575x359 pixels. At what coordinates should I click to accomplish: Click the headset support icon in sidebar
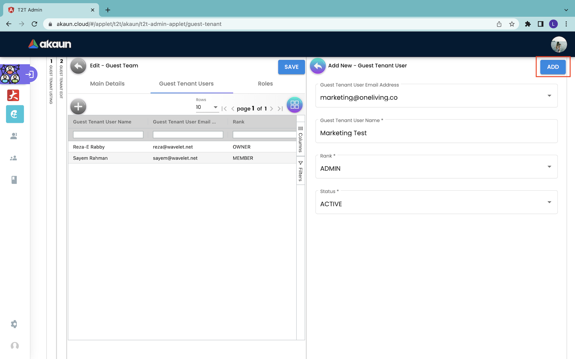[15, 346]
